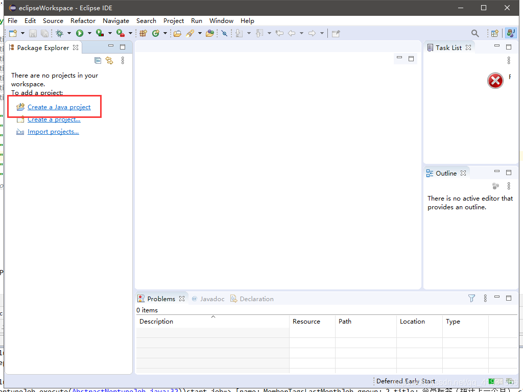Open the New Java Class dropdown arrow

click(x=165, y=33)
